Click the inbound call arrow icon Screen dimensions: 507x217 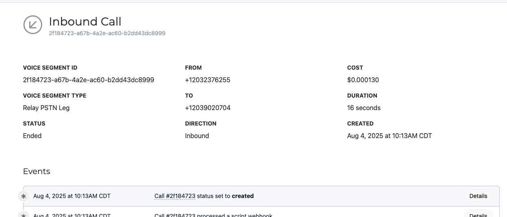click(x=33, y=25)
